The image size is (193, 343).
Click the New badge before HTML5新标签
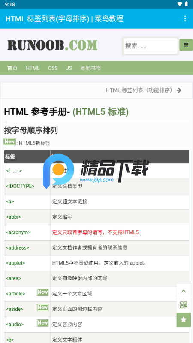click(x=9, y=142)
